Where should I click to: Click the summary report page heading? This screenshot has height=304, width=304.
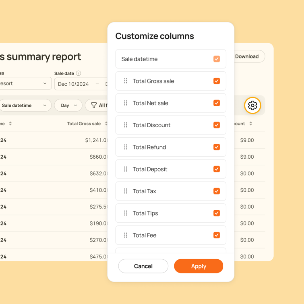[x=41, y=57]
